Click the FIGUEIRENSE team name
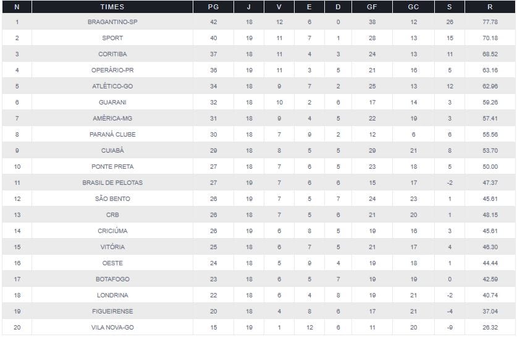The height and width of the screenshot is (337, 517). tap(112, 311)
